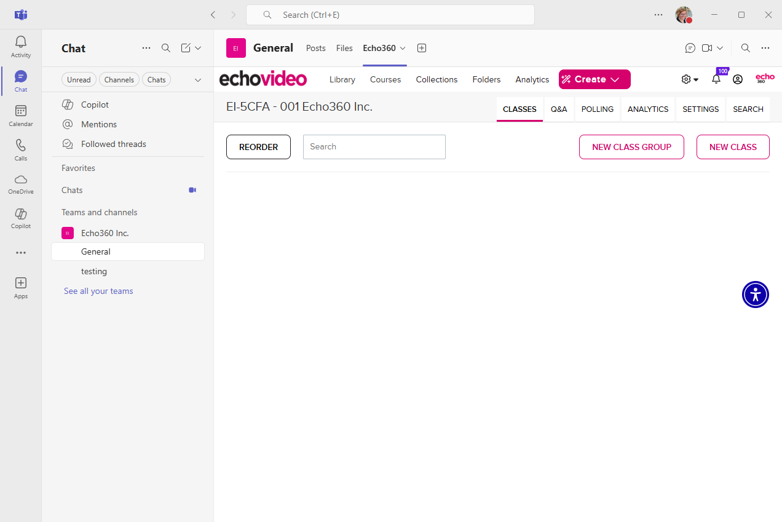Open the SETTINGS course tab
782x522 pixels.
[700, 109]
